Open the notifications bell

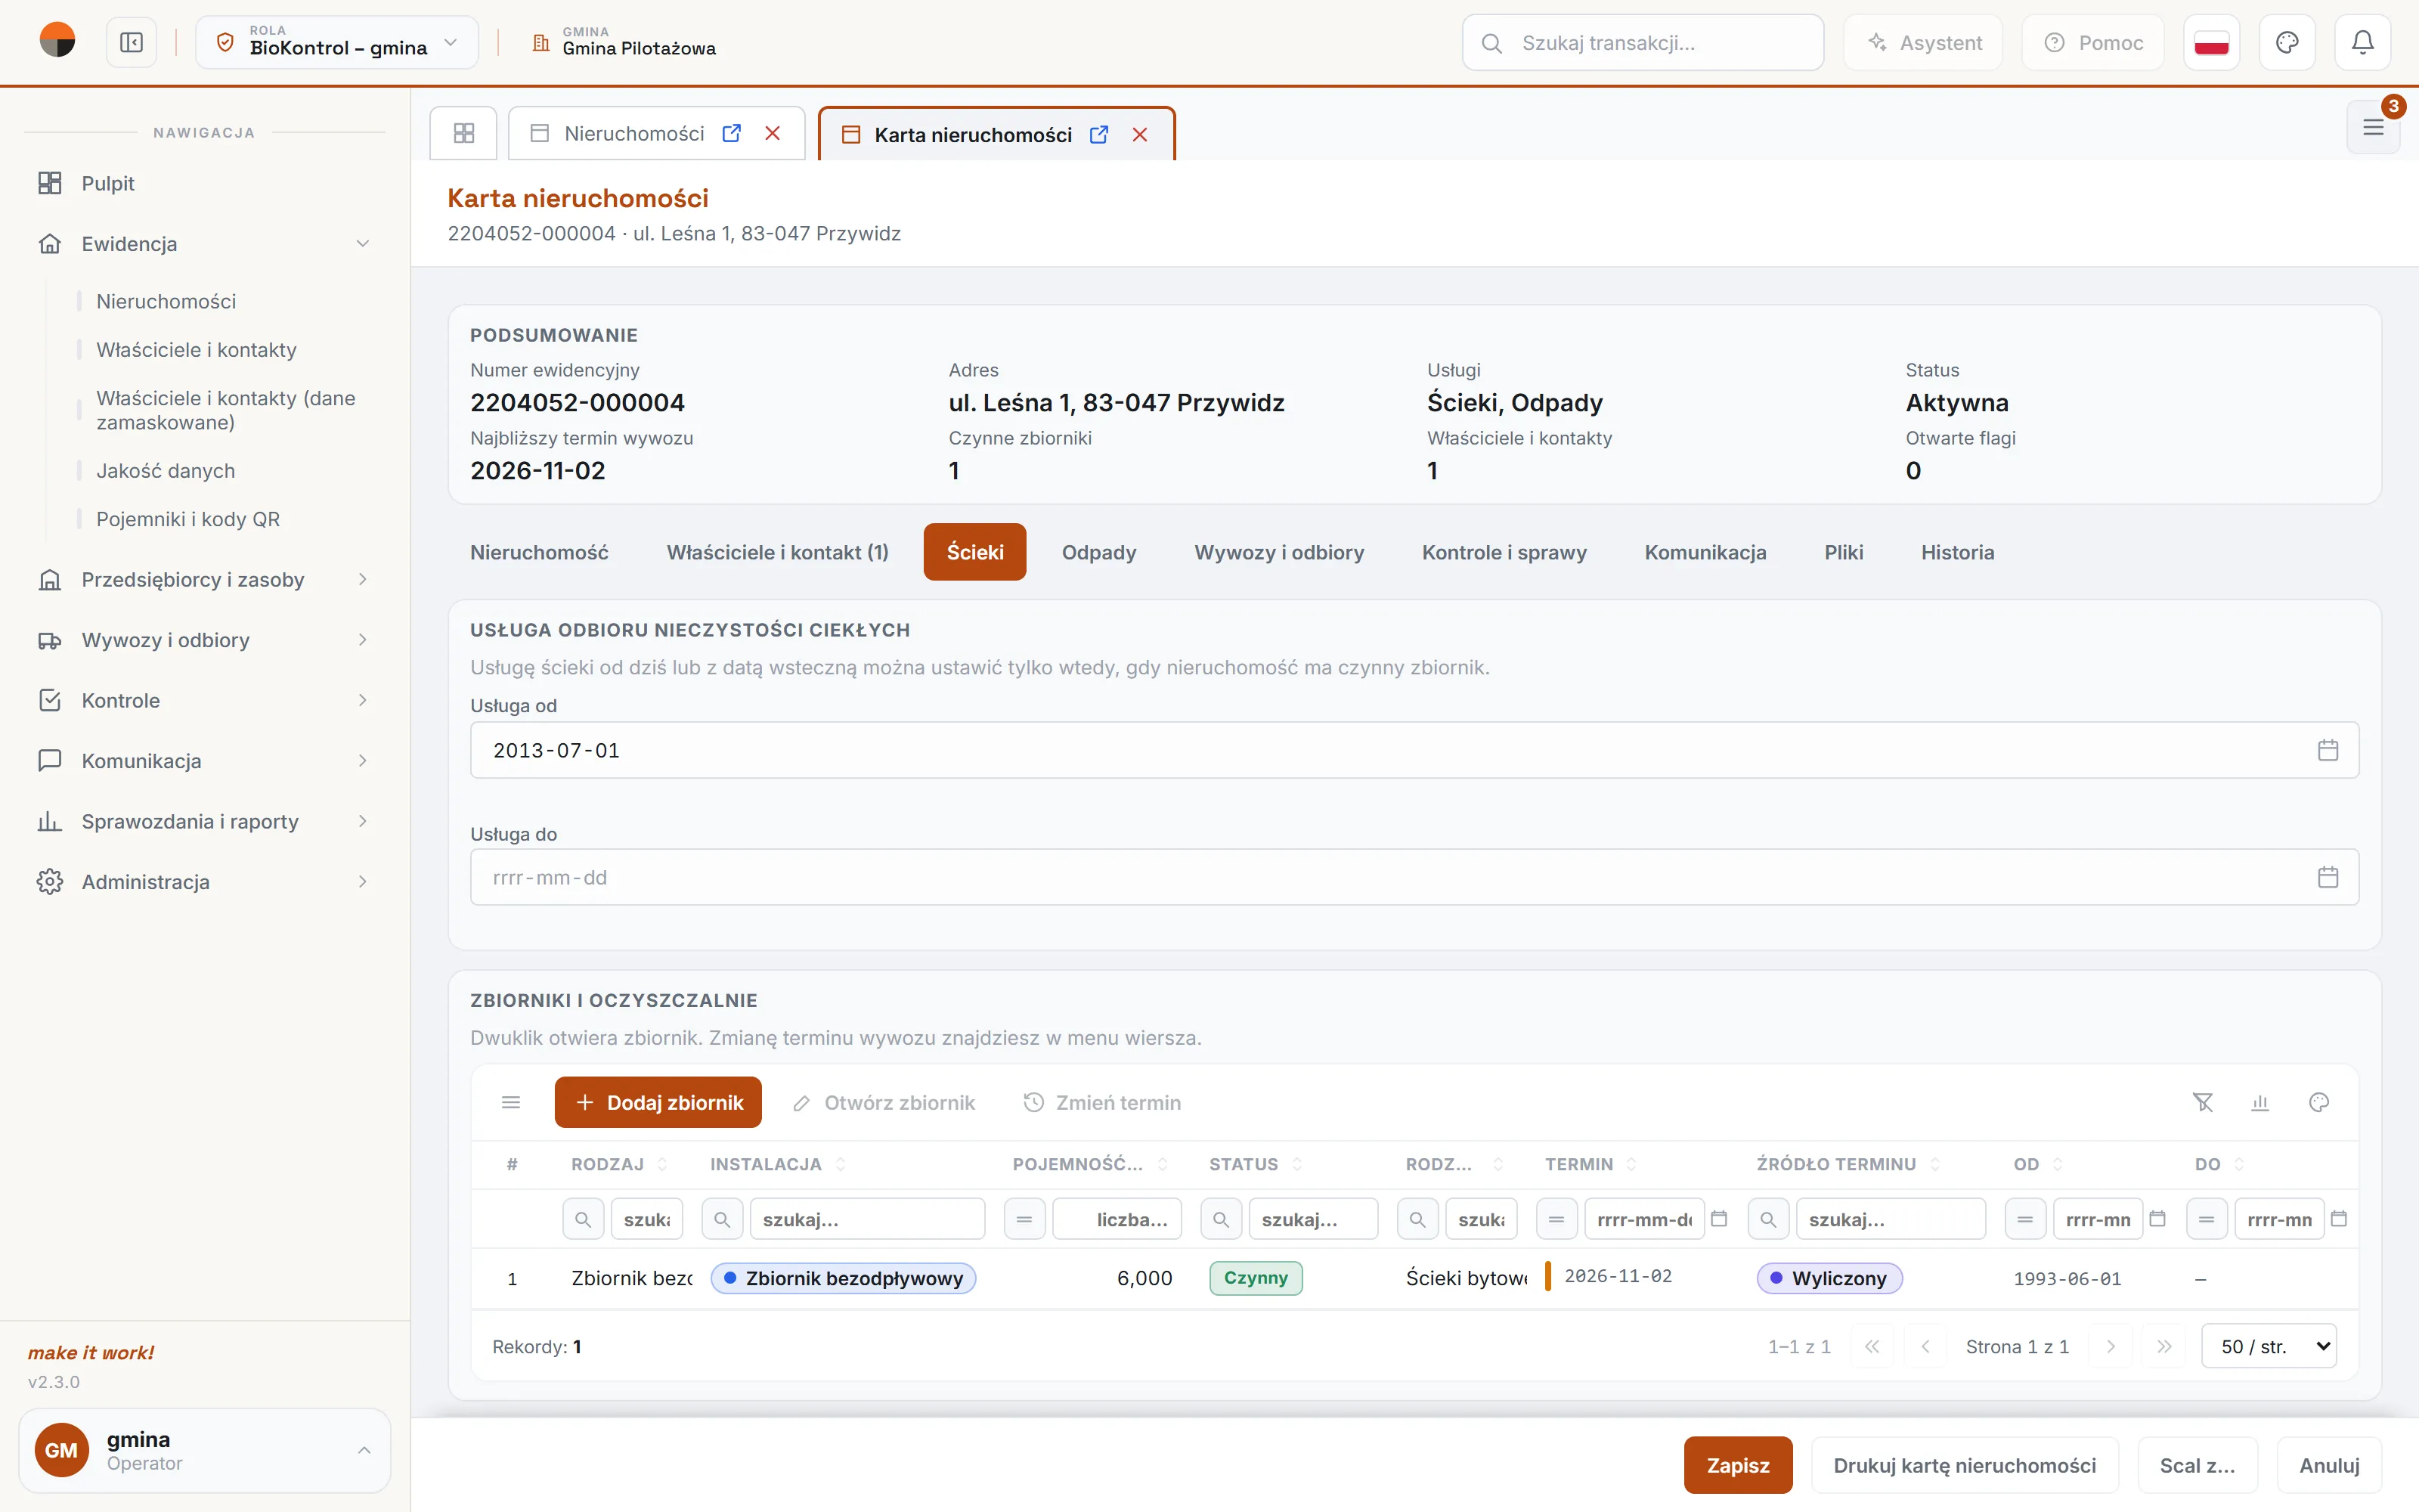(2362, 42)
